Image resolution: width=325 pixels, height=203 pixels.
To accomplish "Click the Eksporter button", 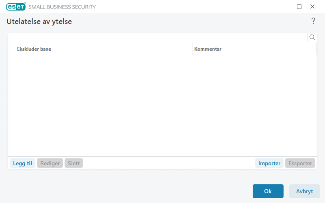I will (300, 163).
